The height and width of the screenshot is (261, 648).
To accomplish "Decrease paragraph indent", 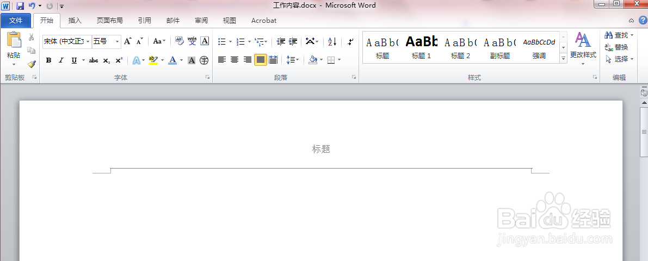I will [x=281, y=41].
